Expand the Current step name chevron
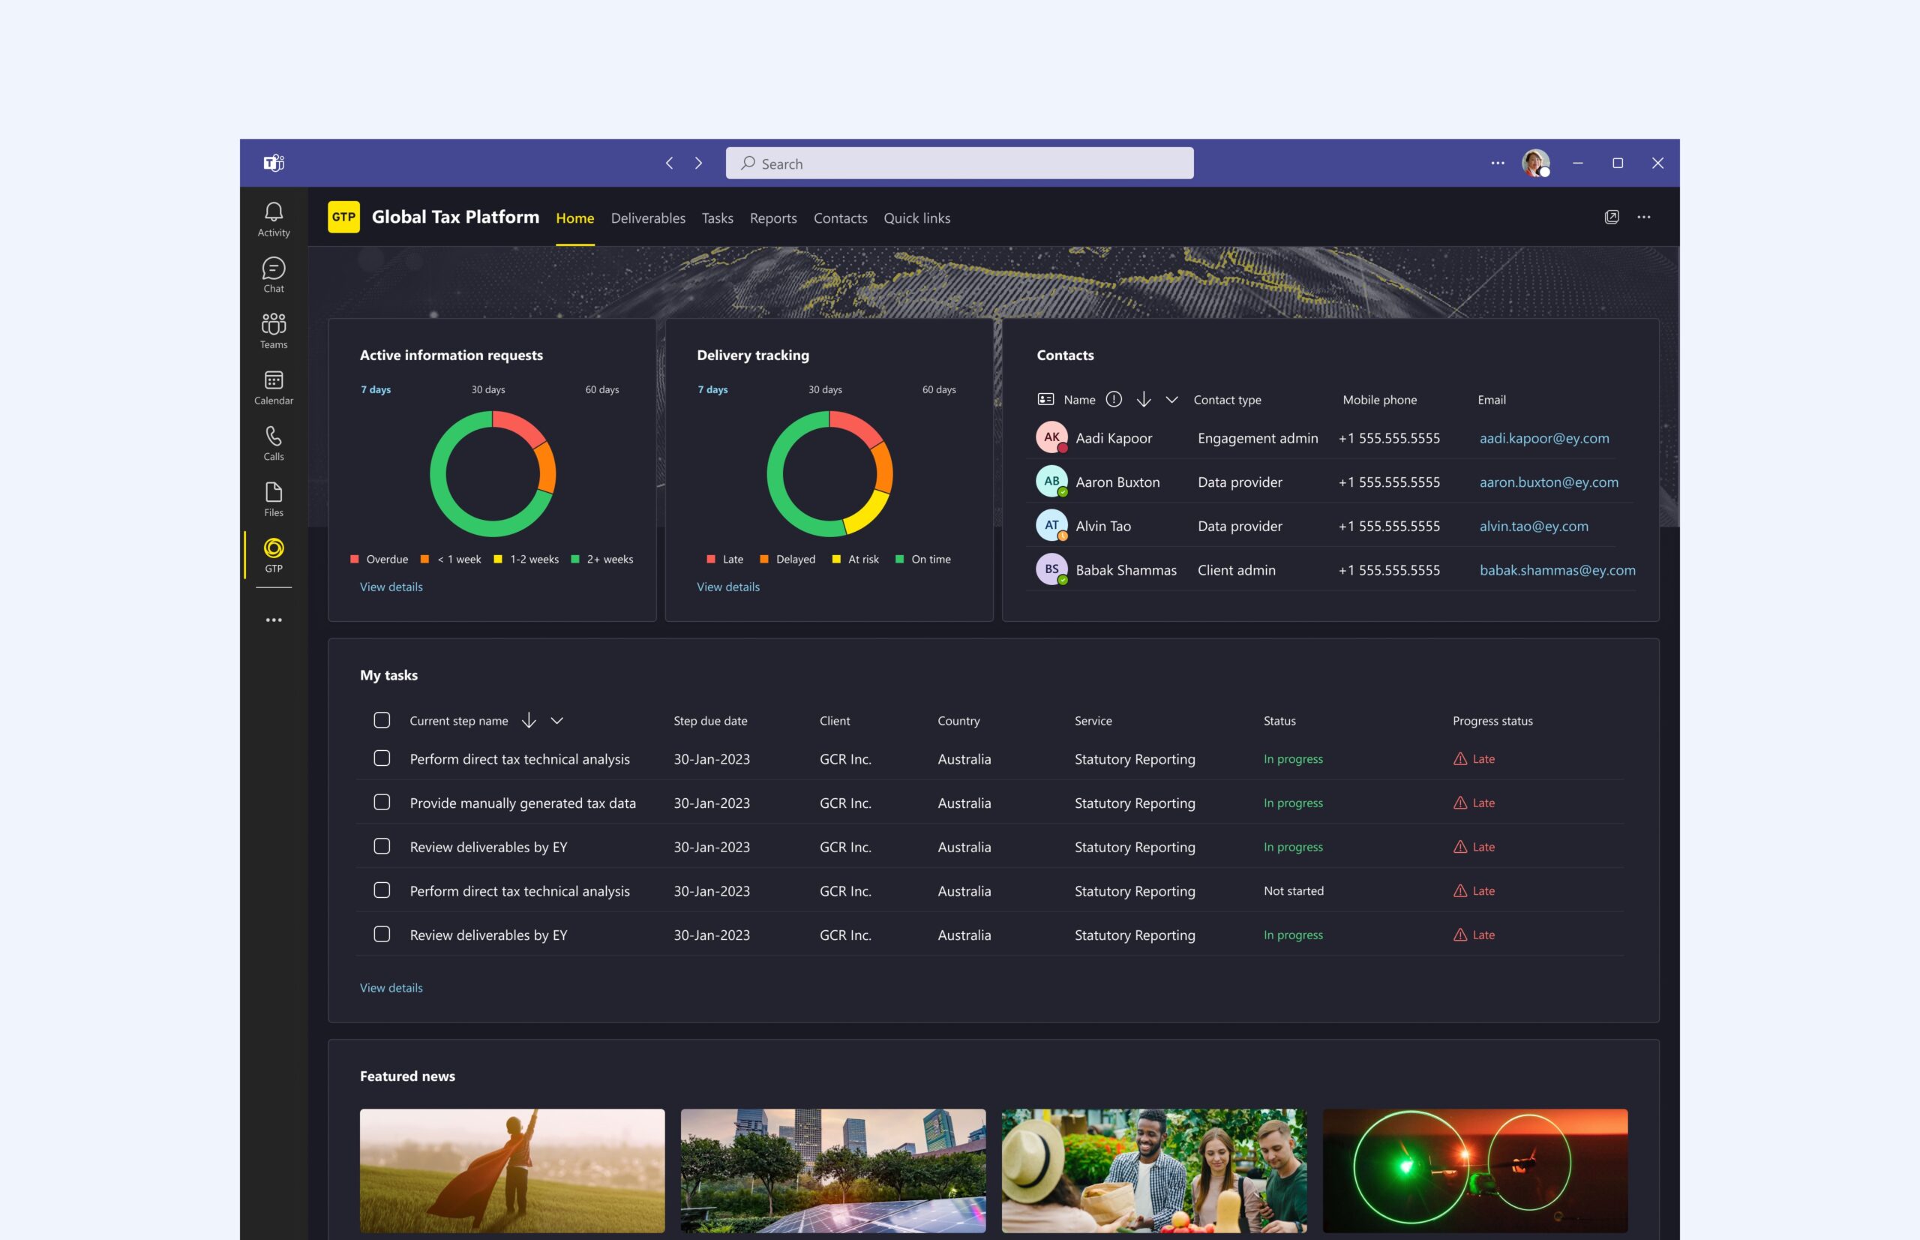The image size is (1920, 1240). point(556,721)
